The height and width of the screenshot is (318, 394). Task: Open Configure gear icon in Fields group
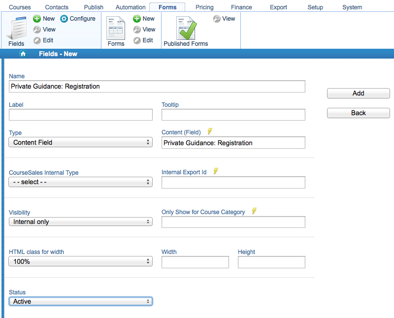point(64,19)
